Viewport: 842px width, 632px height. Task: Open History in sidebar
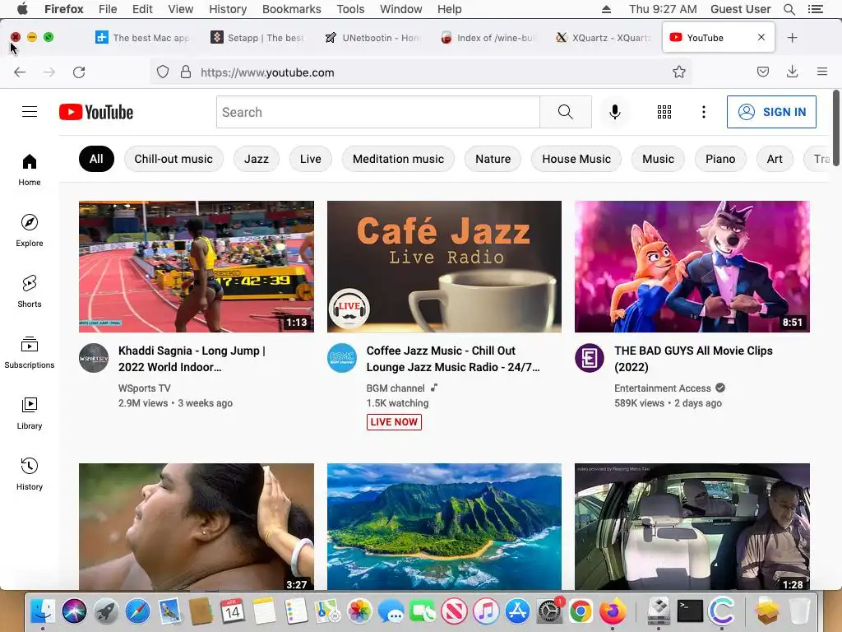pyautogui.click(x=30, y=473)
